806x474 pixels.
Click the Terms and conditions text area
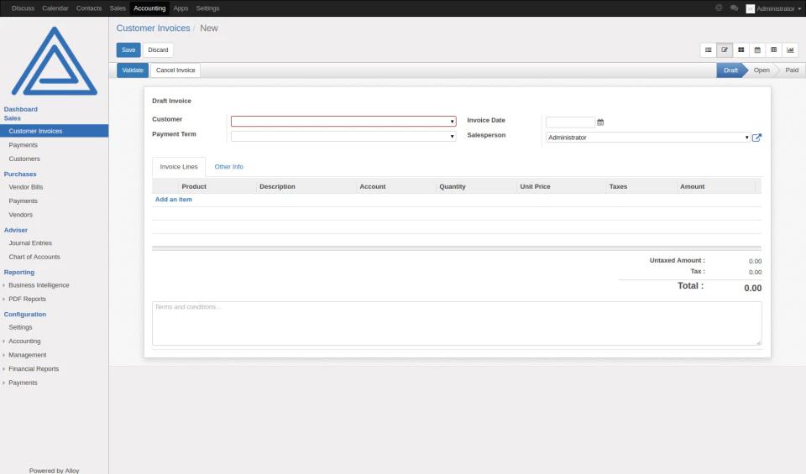(457, 324)
